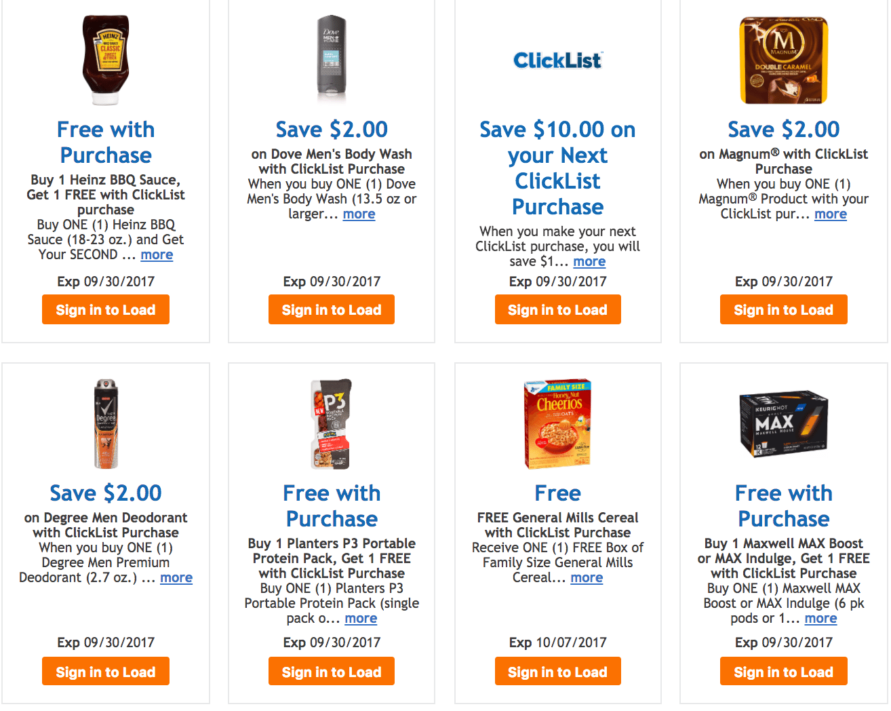
Task: Click the Maxwell House MAX pods image
Action: 783,424
